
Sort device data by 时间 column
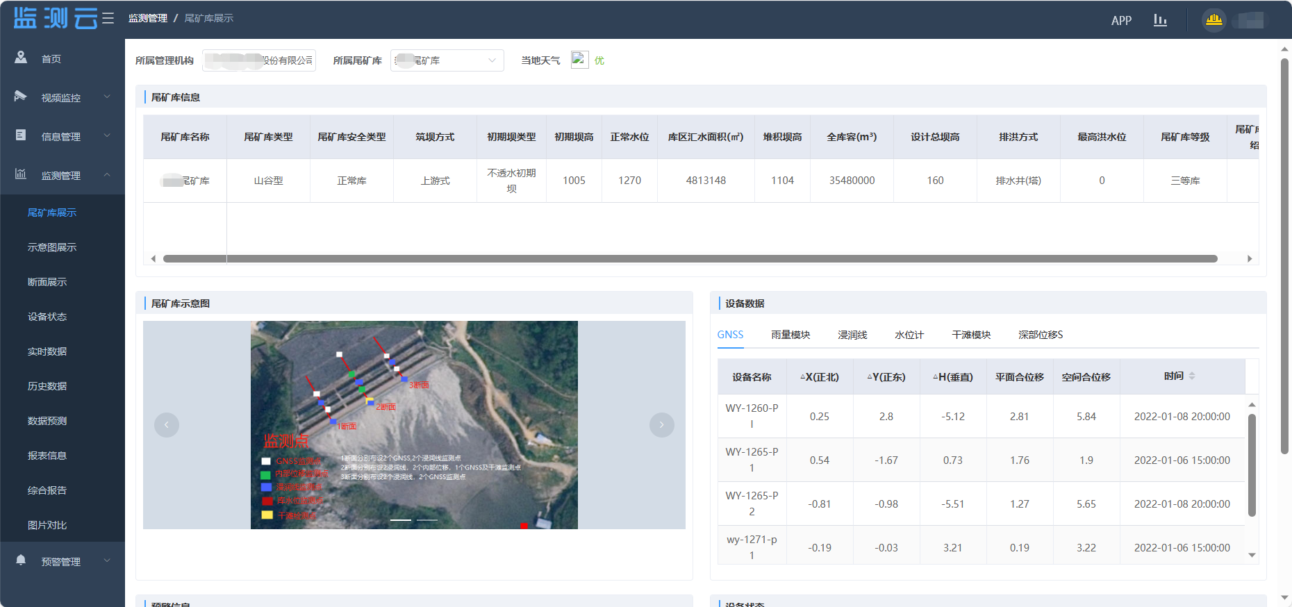tap(1191, 376)
